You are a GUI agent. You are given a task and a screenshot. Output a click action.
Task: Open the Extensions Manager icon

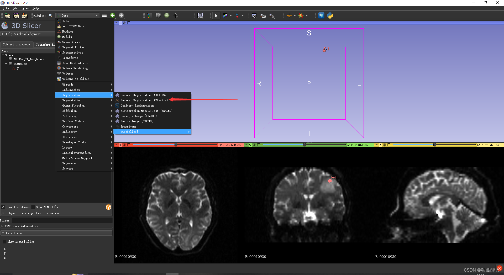click(321, 15)
